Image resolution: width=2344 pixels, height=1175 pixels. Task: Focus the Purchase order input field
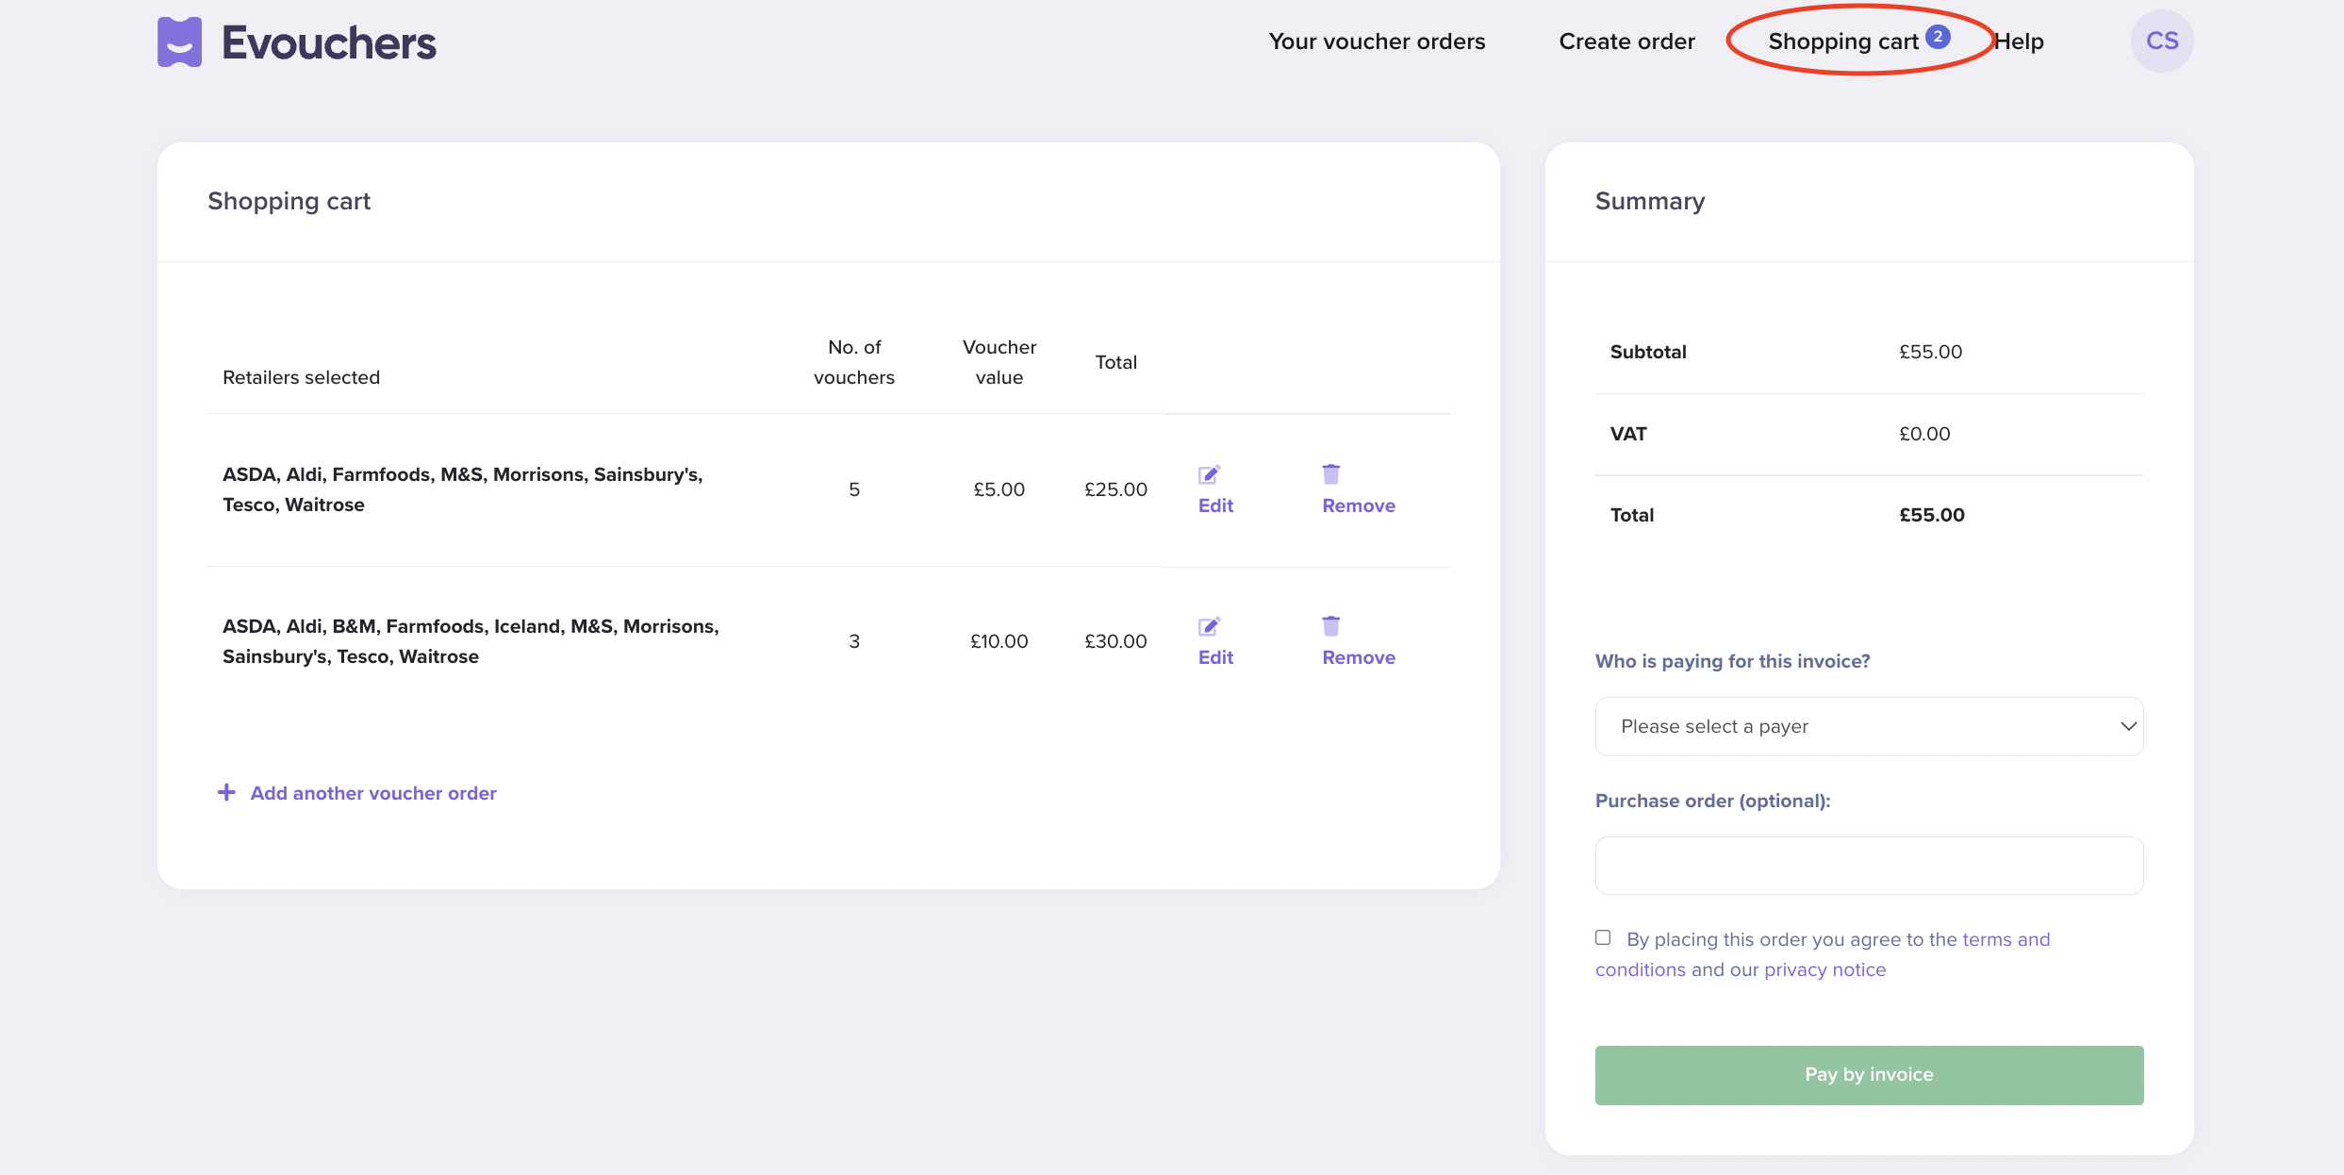[1869, 865]
